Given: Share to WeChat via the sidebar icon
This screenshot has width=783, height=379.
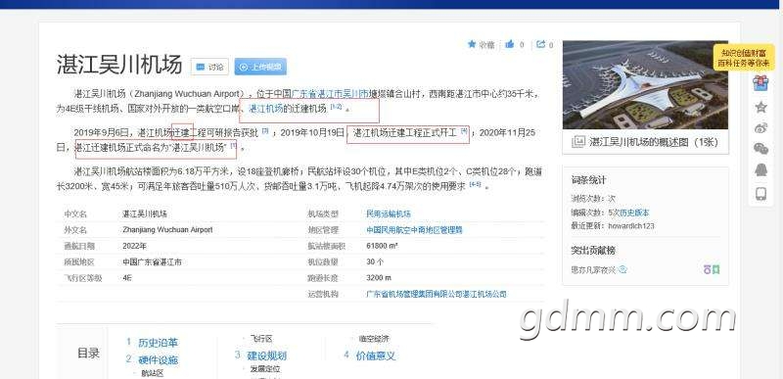Looking at the screenshot, I should 760,149.
